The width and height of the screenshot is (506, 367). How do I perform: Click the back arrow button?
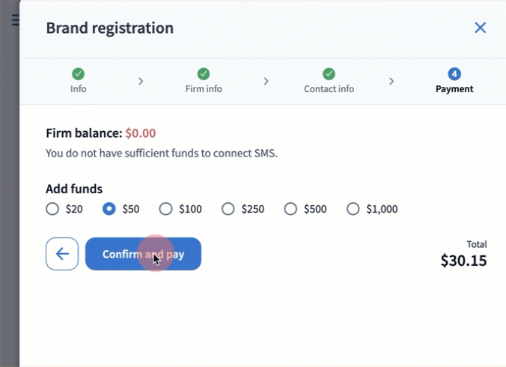tap(62, 254)
